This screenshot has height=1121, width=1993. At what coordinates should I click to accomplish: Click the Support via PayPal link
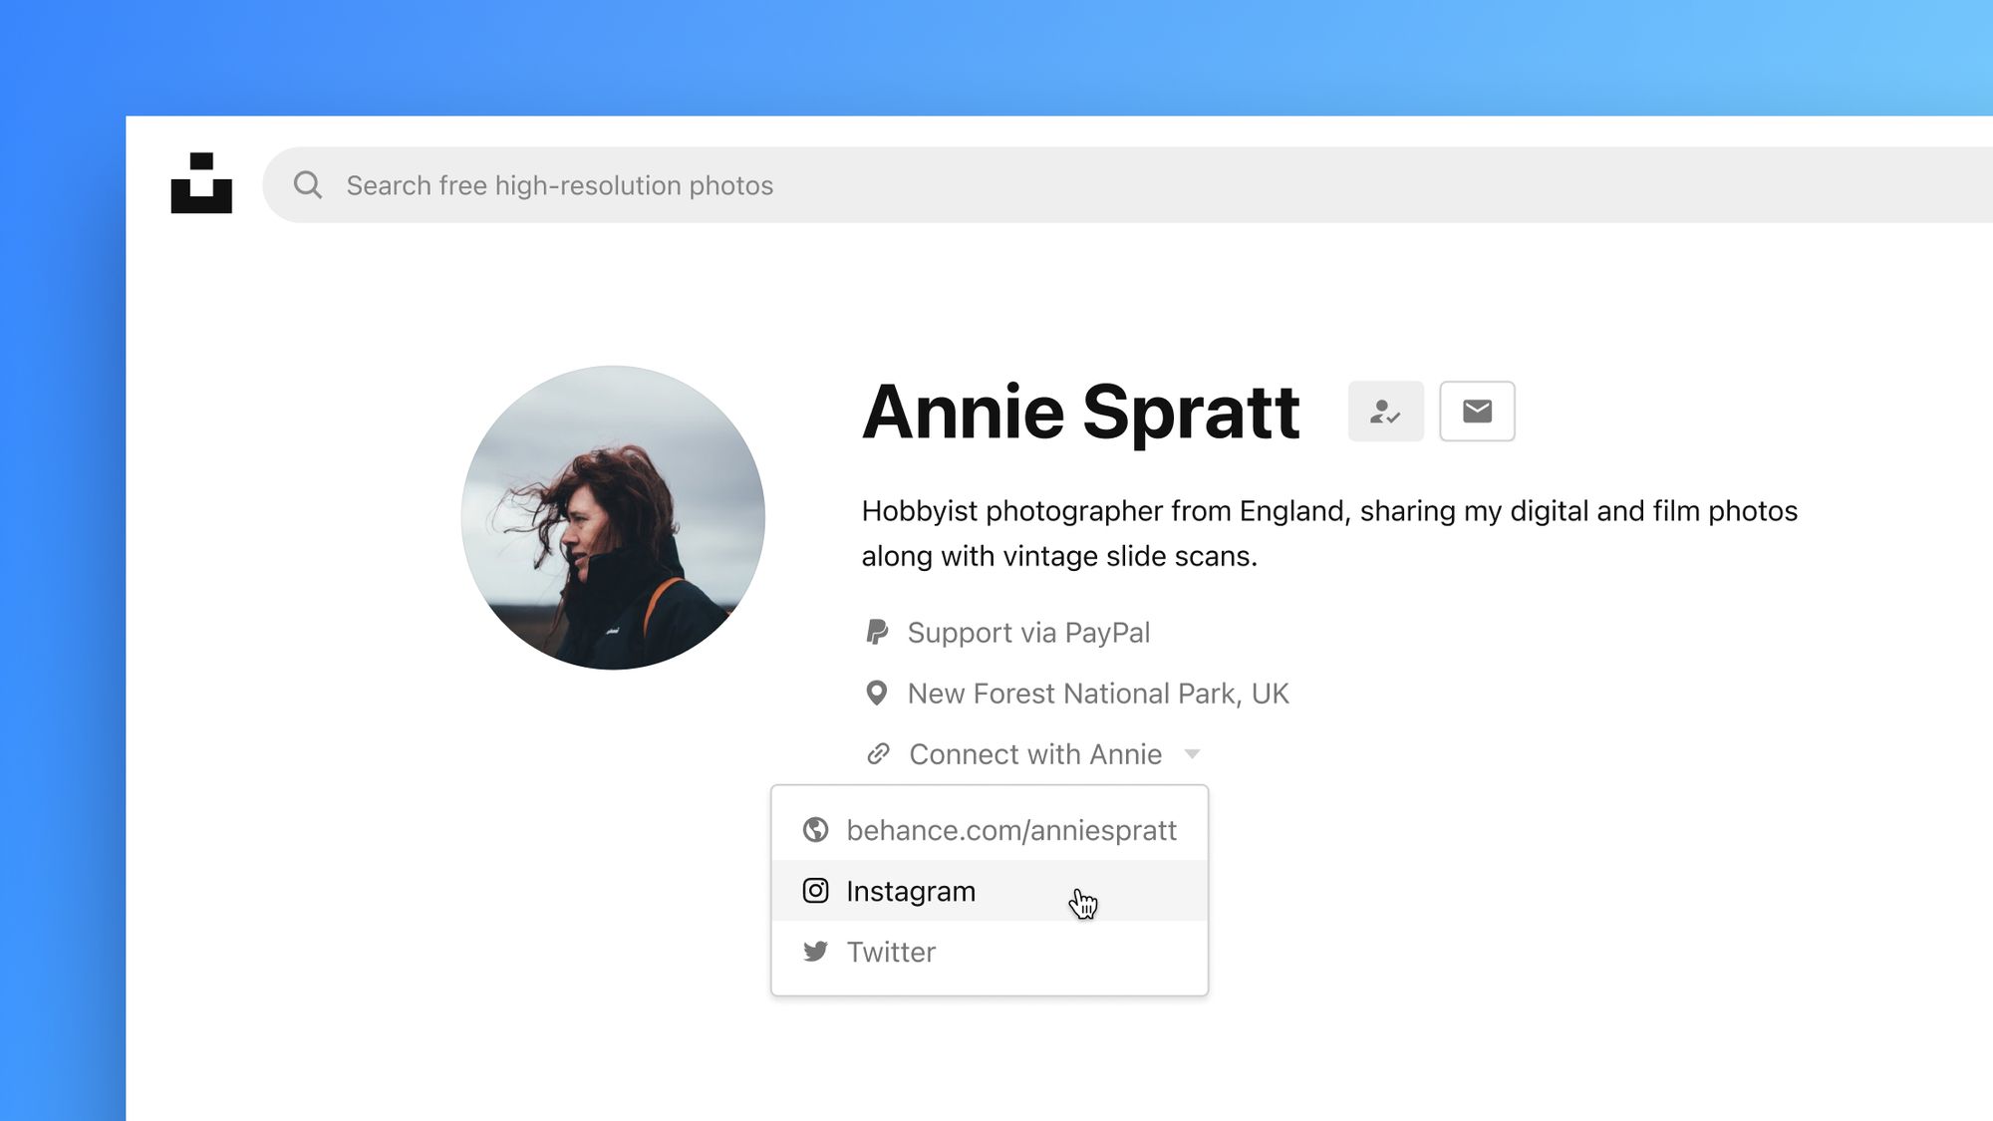coord(1028,633)
